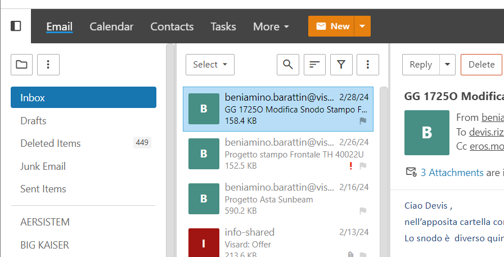
Task: Click the attachments icon in preview
Action: tap(411, 172)
